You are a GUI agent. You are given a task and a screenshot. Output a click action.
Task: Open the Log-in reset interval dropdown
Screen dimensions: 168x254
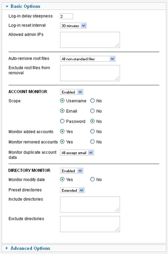[73, 26]
